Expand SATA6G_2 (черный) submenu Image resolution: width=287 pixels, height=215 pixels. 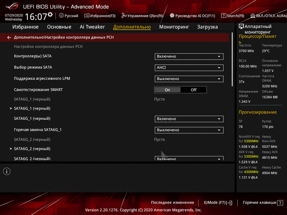coord(32,148)
